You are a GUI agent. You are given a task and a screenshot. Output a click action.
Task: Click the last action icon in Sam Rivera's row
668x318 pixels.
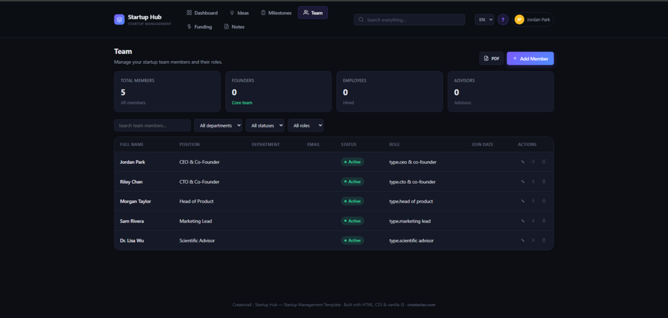coord(544,220)
